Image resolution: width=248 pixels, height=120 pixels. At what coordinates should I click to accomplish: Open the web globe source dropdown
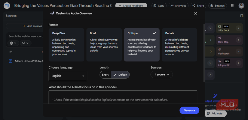(x=13, y=43)
